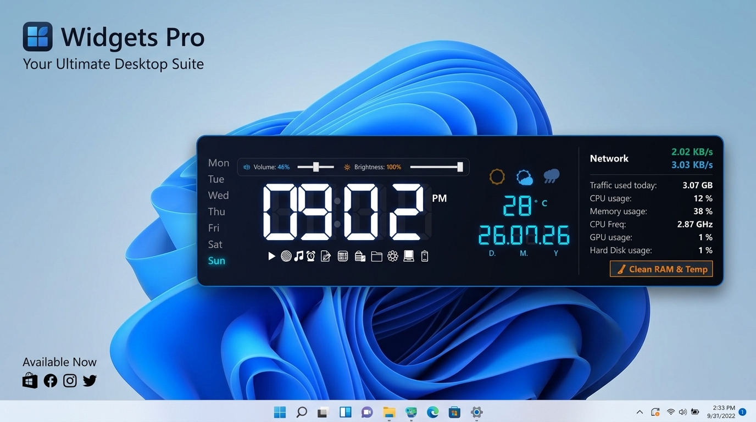
Task: Open the Microsoft Store icon under Available Now
Action: [x=30, y=380]
